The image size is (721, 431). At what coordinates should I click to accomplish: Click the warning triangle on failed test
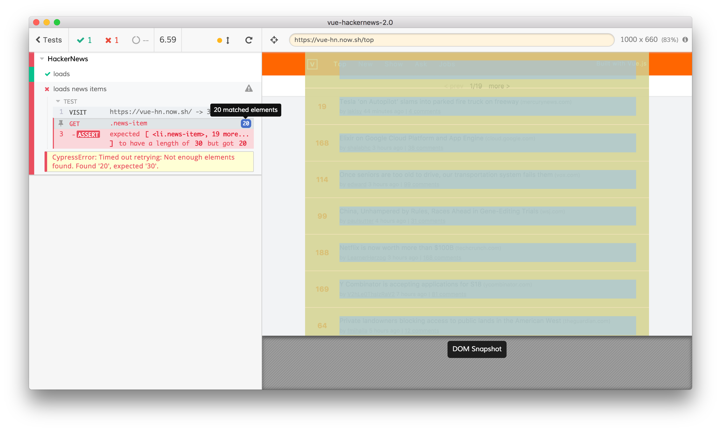249,89
